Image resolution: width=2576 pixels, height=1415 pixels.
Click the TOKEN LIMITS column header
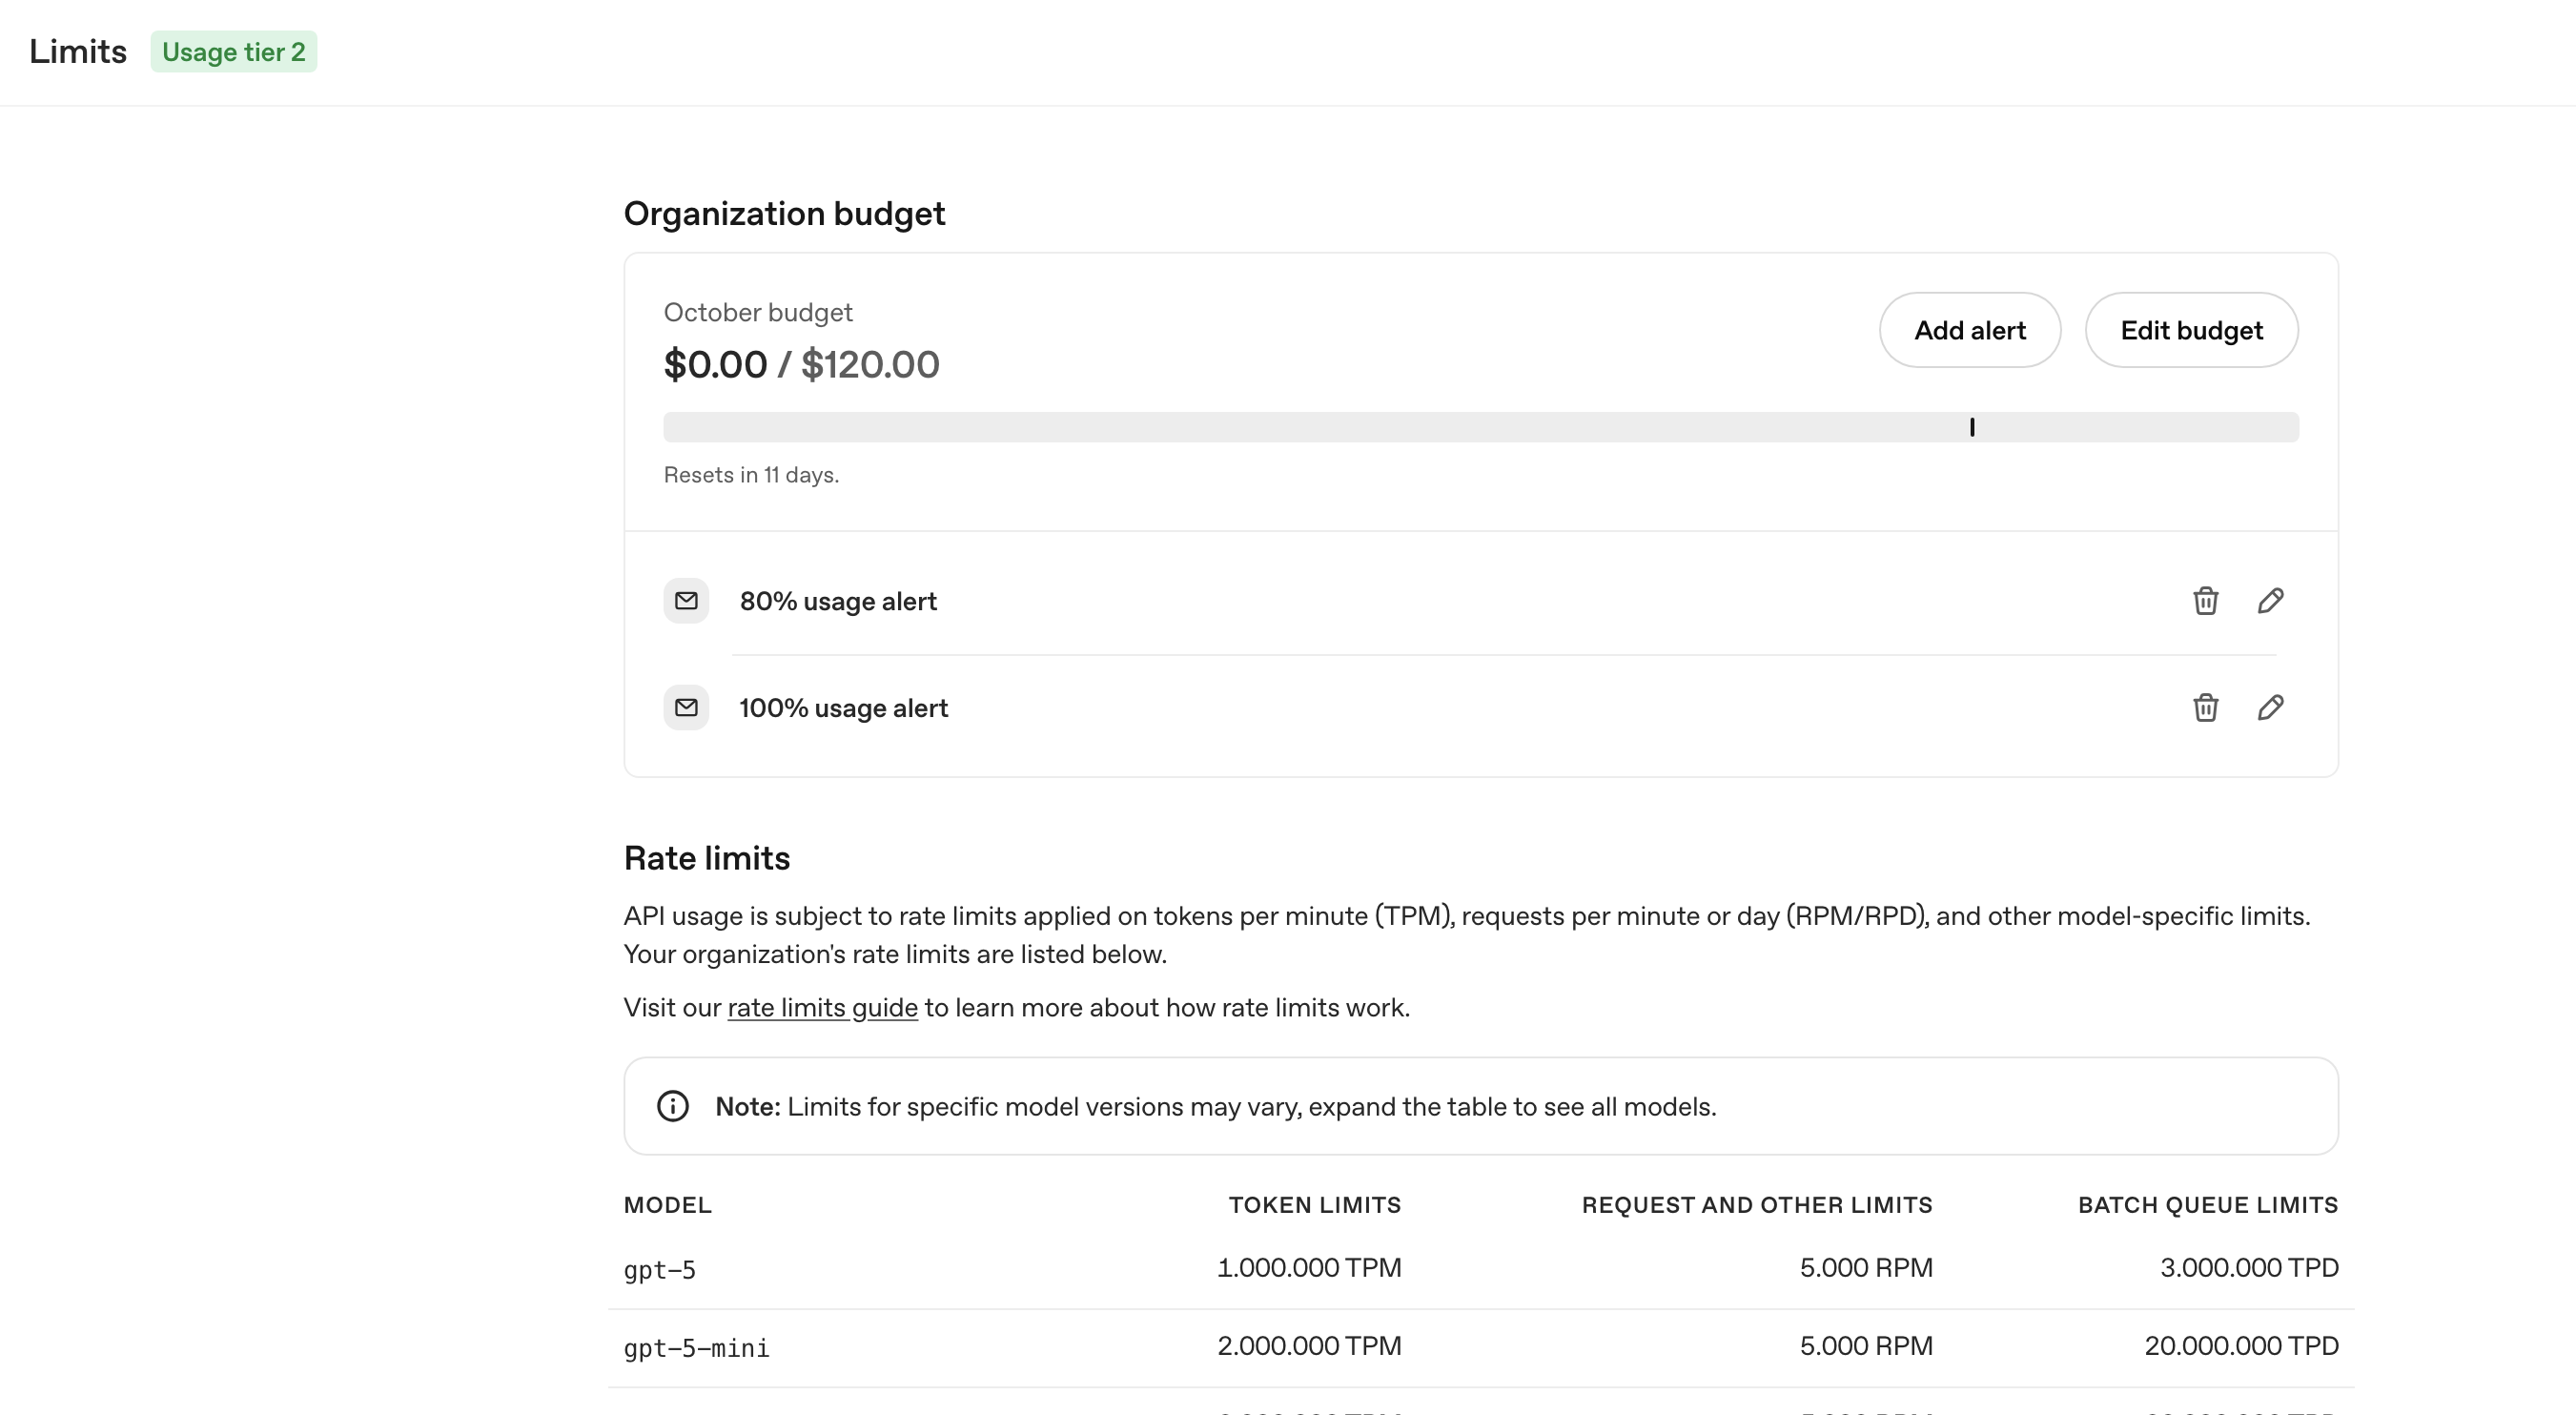(1314, 1205)
